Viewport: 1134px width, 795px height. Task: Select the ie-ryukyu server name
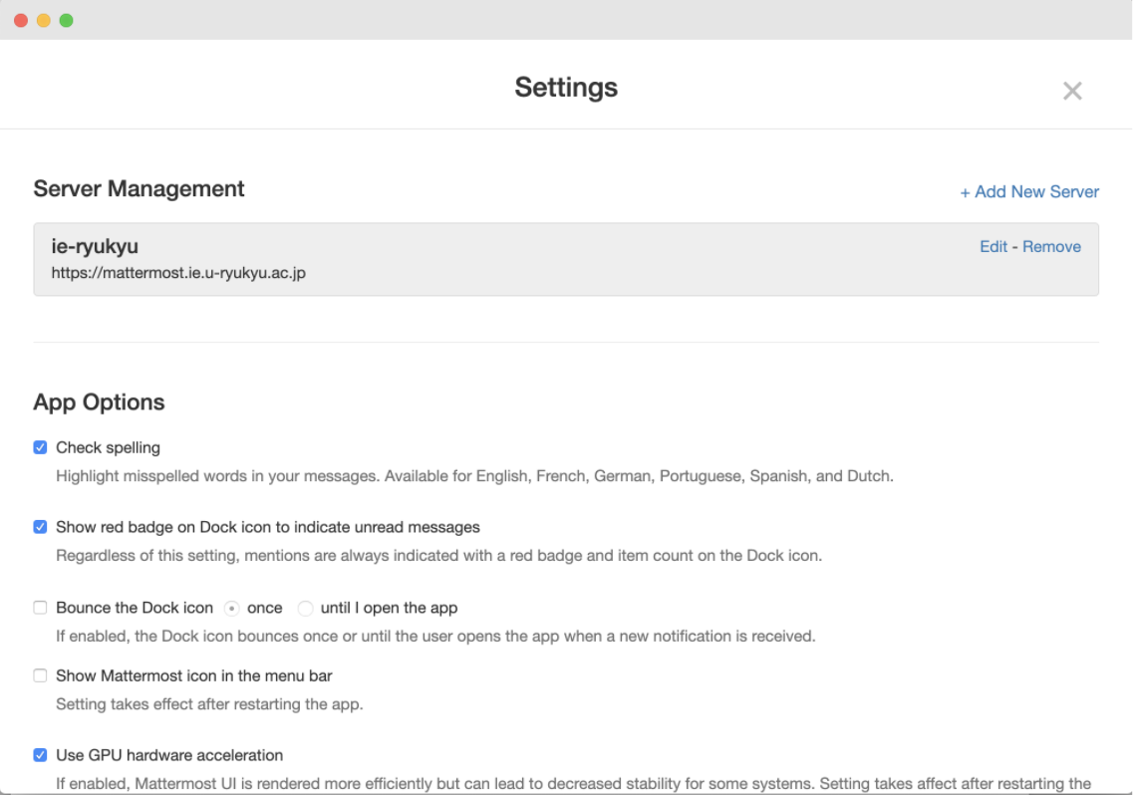(x=95, y=246)
